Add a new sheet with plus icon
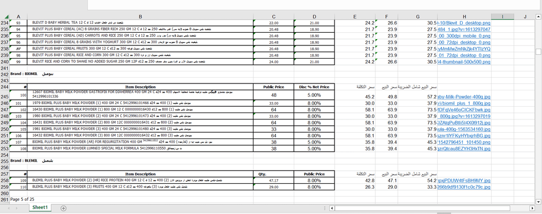 (64, 208)
